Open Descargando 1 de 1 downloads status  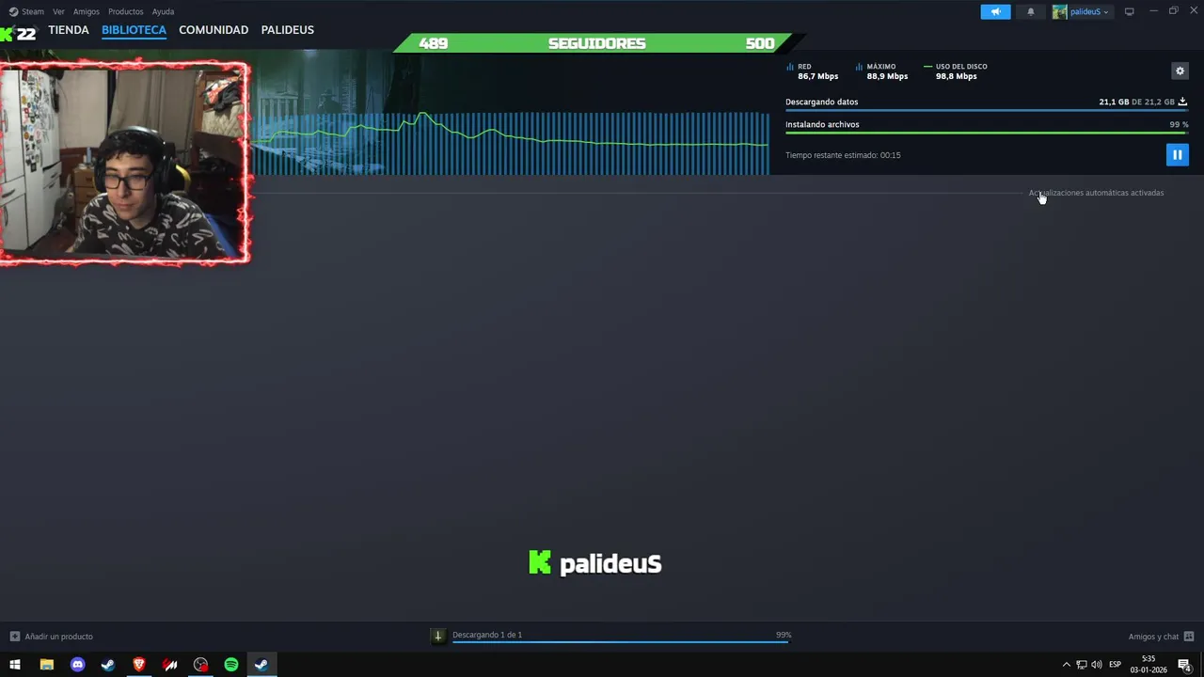point(487,635)
